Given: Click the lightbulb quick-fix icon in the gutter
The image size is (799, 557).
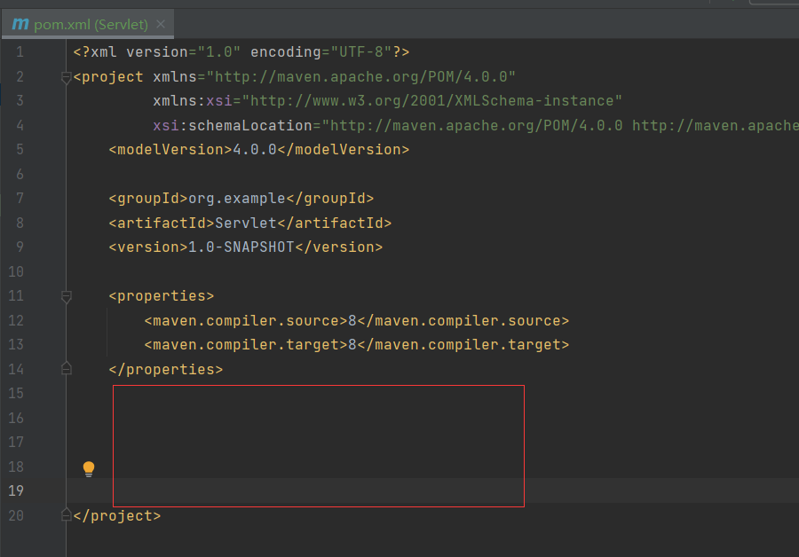Looking at the screenshot, I should 88,467.
